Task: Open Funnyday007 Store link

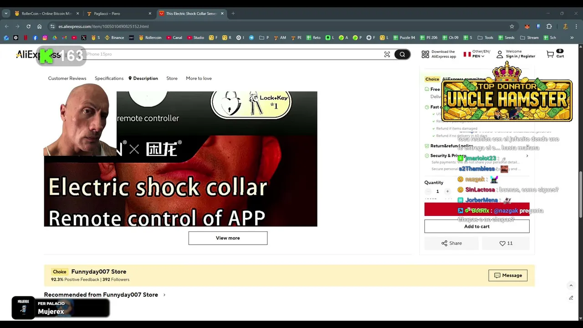Action: (98, 272)
